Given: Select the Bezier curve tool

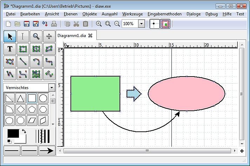Looking at the screenshot, I should coord(23,74).
